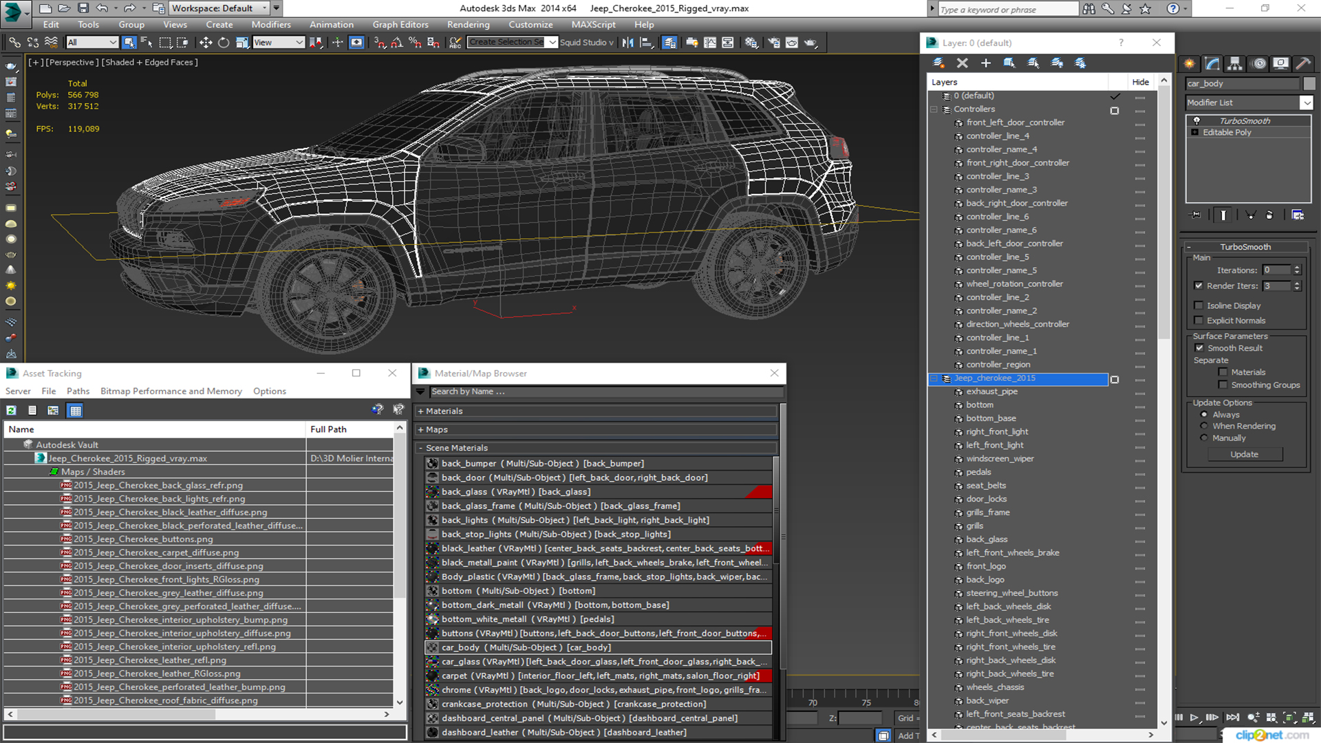Click the Refresh icon in Asset Tracking toolbar

point(12,411)
